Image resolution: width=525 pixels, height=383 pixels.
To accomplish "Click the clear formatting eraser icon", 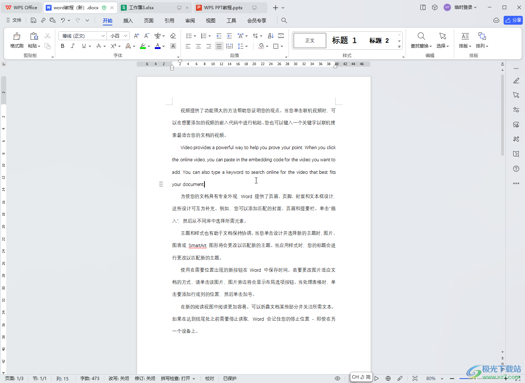I will tap(173, 36).
